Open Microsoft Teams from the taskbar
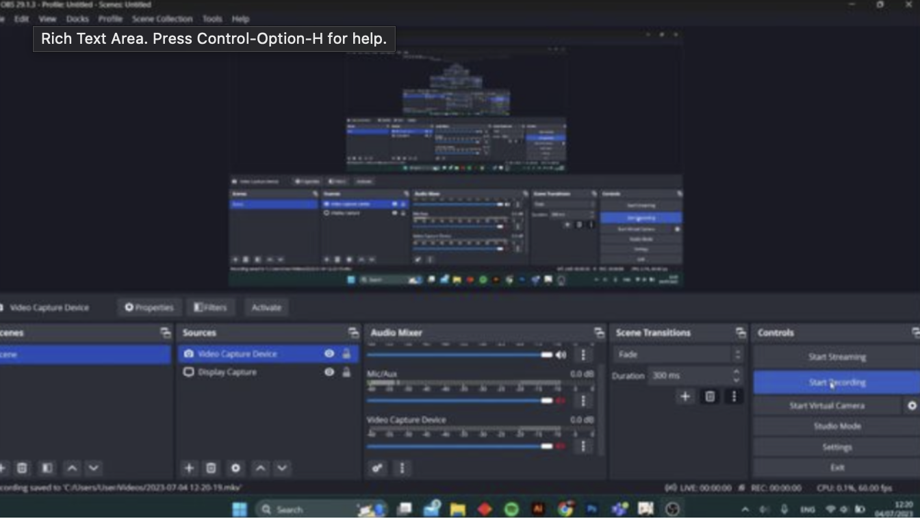 tap(619, 509)
